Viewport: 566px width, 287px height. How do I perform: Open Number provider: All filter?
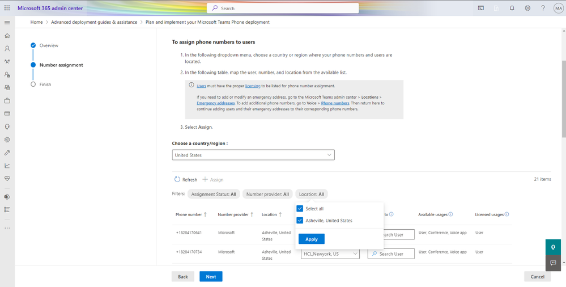267,194
